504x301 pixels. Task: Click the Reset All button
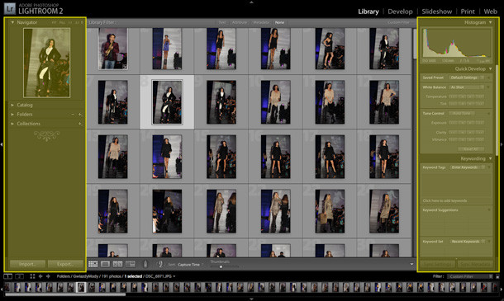pos(471,149)
